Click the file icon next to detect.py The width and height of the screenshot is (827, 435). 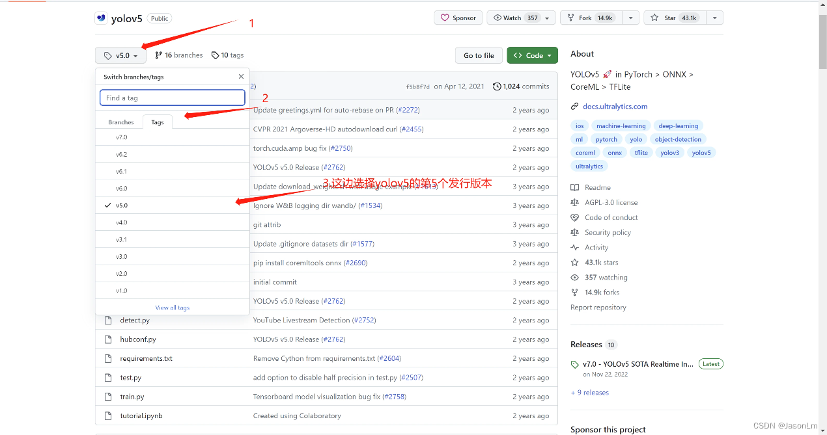point(107,321)
